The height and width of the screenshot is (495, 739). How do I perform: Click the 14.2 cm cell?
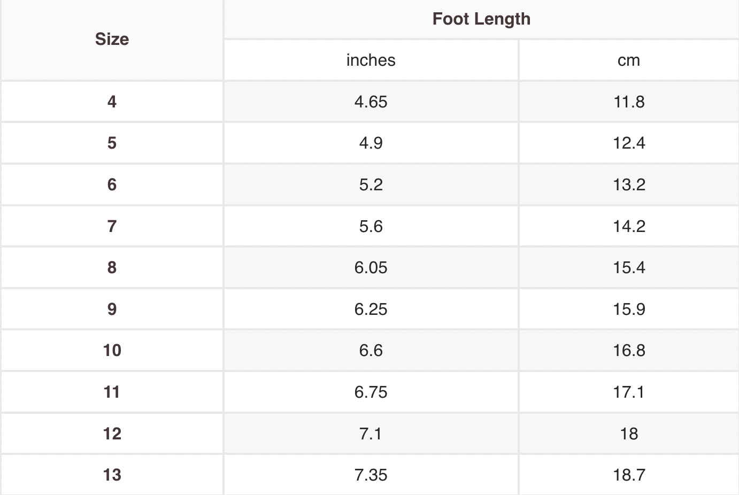[x=629, y=226]
